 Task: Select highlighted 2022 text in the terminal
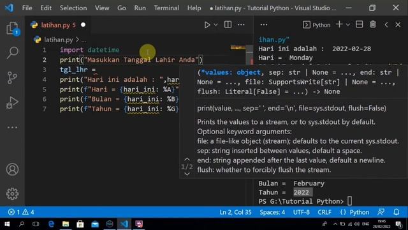click(x=301, y=192)
